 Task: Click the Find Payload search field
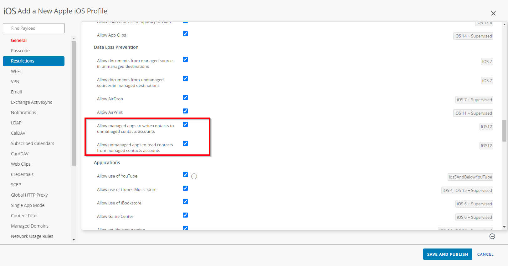34,28
